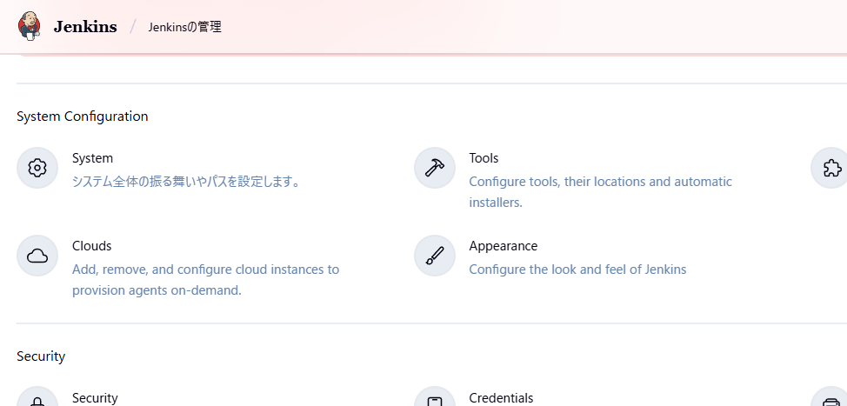Click the Appearance paintbrush icon
The image size is (847, 406).
point(435,256)
